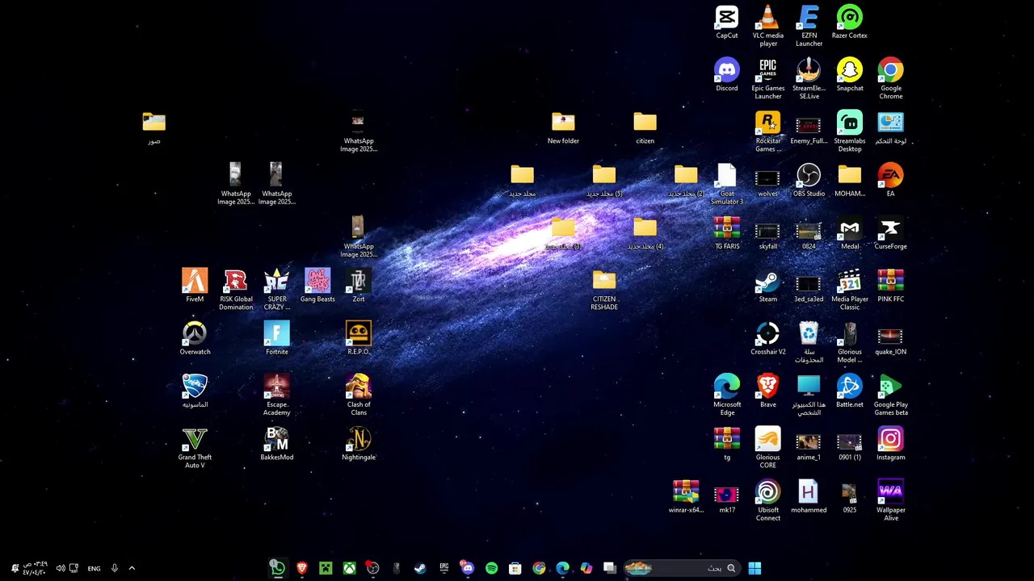Open the Streamlabs Desktop shortcut

(850, 132)
